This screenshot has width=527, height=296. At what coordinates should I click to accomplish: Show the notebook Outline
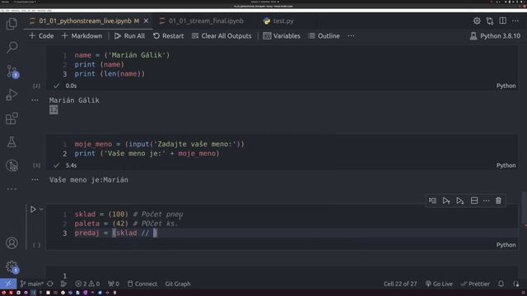[x=324, y=36]
